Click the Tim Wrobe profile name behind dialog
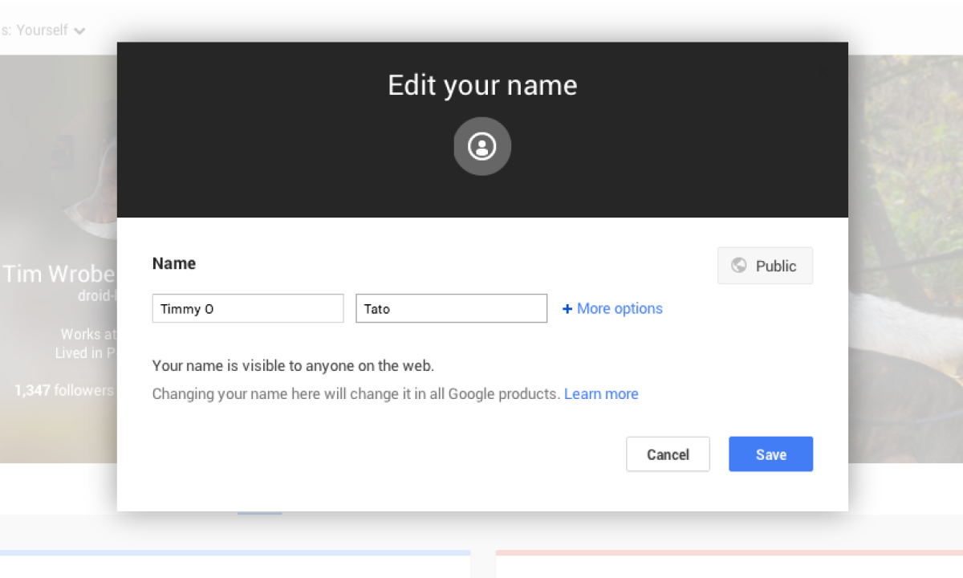The width and height of the screenshot is (963, 578). pyautogui.click(x=59, y=274)
